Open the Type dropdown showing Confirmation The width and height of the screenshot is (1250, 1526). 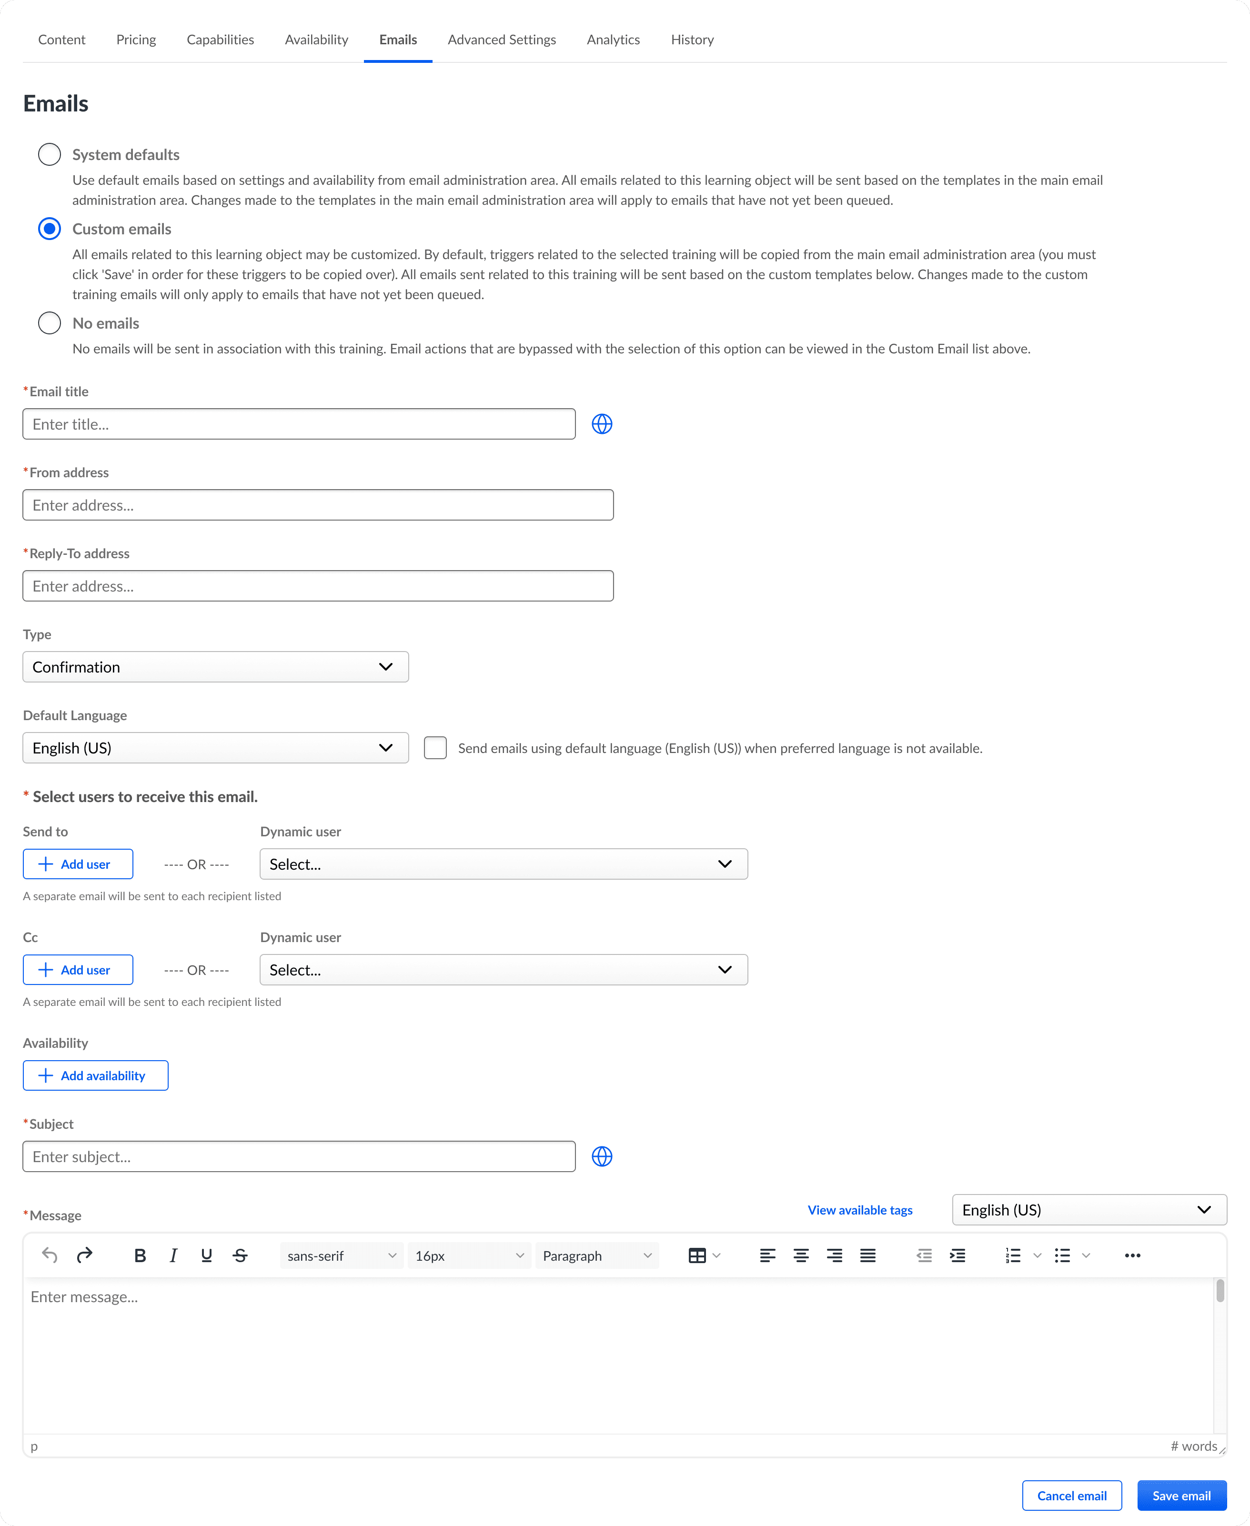[215, 666]
